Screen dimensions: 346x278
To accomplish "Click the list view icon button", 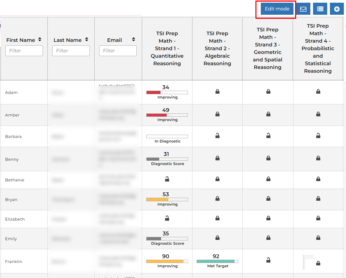I will (x=320, y=9).
